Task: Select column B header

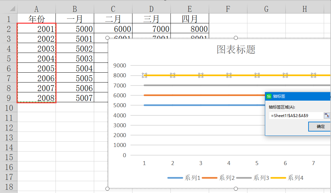Action: click(x=75, y=9)
